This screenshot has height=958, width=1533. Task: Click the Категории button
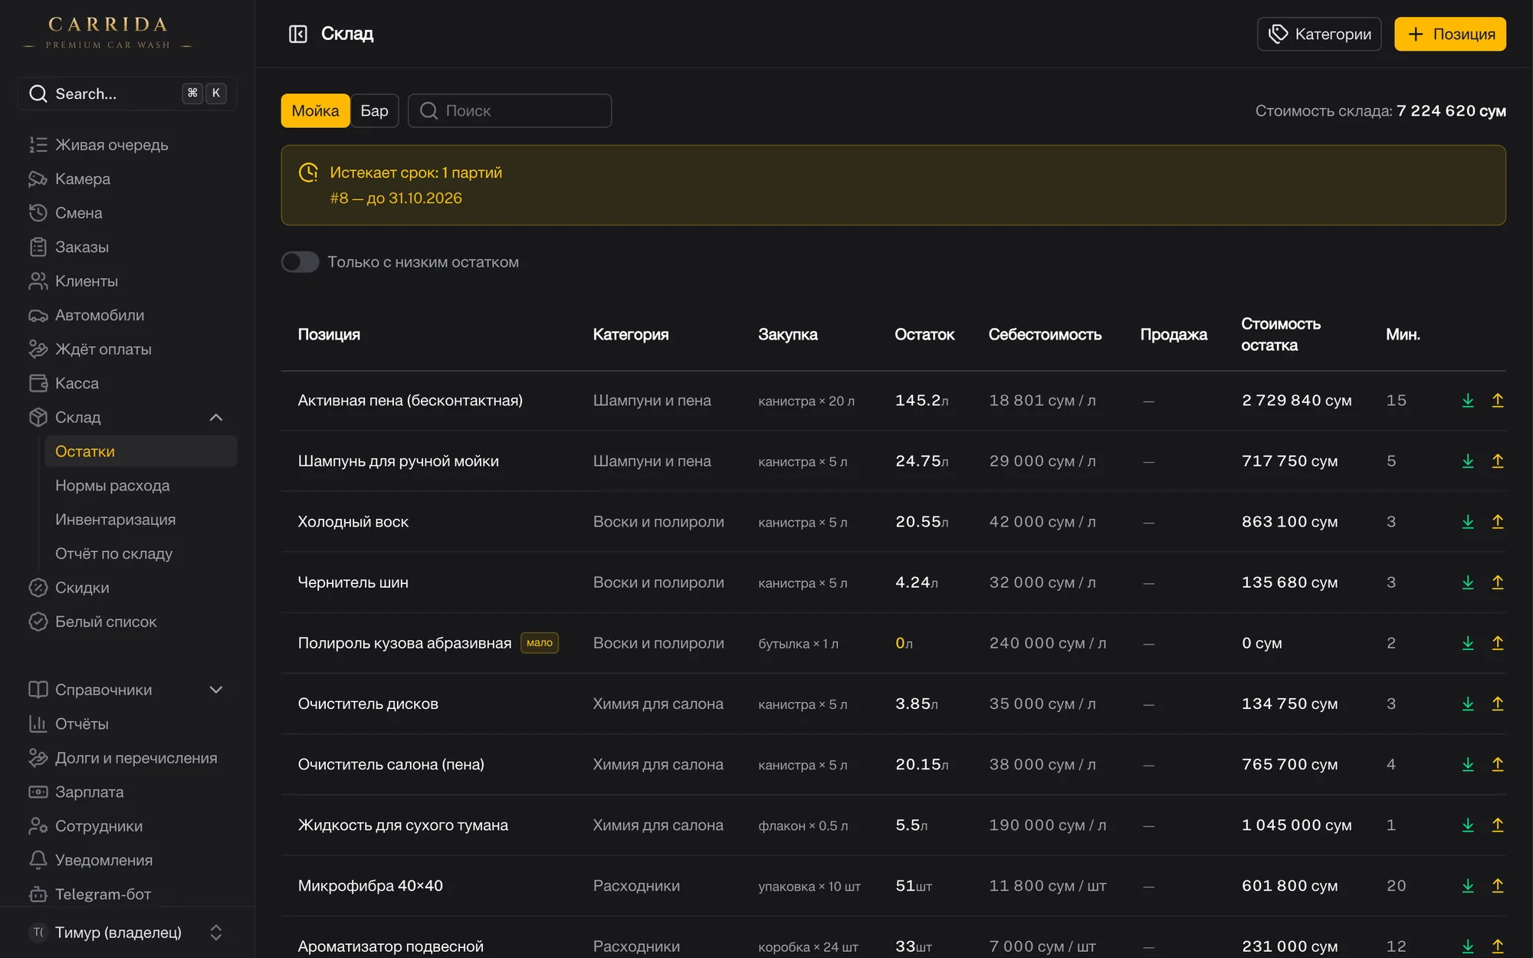point(1319,34)
